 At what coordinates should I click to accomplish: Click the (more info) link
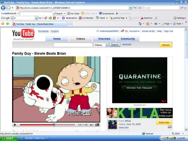click(x=124, y=127)
